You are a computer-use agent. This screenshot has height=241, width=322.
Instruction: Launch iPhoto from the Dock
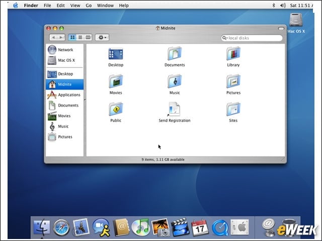tap(160, 227)
